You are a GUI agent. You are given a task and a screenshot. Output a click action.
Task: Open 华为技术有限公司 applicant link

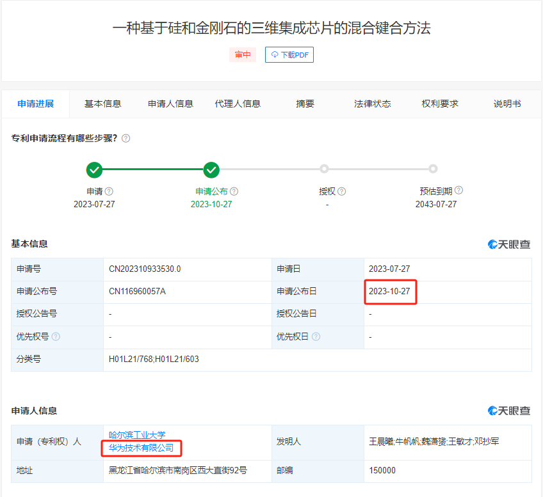click(x=141, y=448)
